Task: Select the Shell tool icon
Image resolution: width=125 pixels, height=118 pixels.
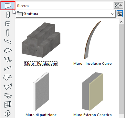Action: 8,87
